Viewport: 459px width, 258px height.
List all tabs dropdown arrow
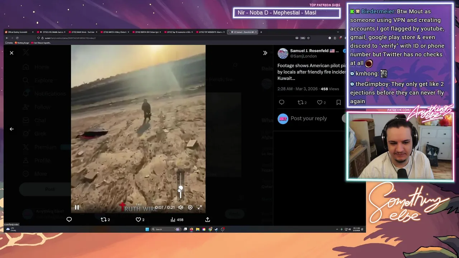pos(337,32)
